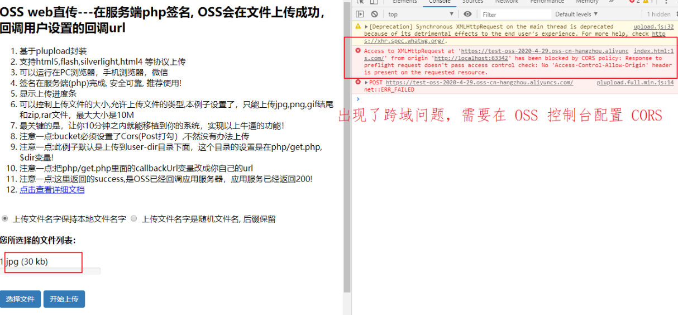
Task: Click the yellow warning count badge in DevTools
Action: coord(648,2)
